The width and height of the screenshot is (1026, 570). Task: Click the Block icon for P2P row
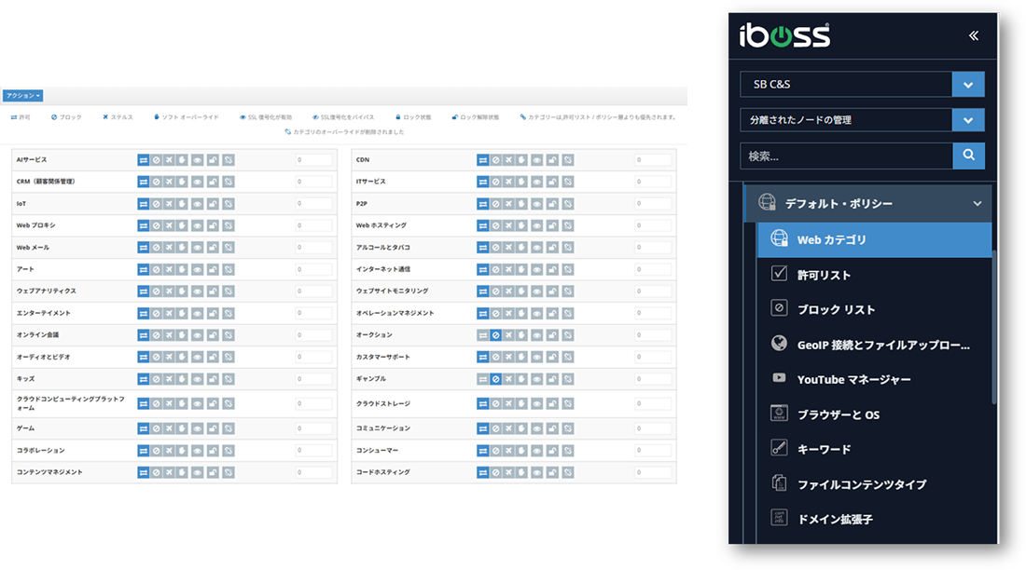pos(495,203)
